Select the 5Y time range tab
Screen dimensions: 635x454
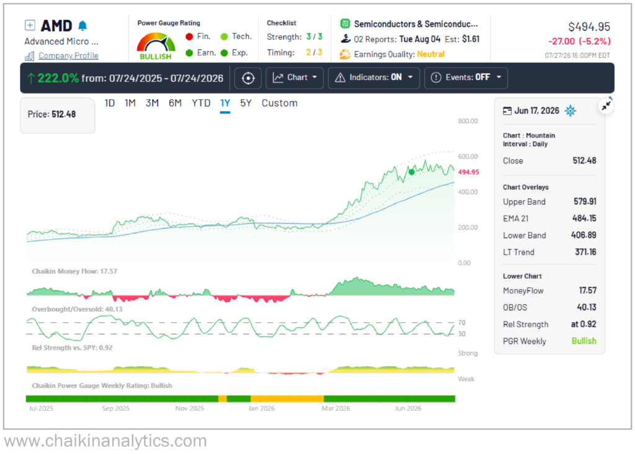pyautogui.click(x=246, y=103)
